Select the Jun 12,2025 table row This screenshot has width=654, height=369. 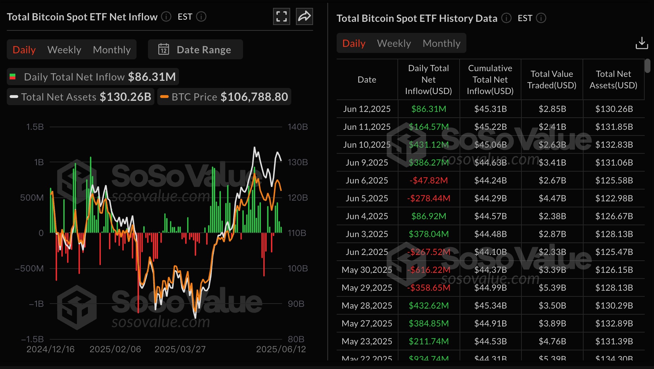367,109
